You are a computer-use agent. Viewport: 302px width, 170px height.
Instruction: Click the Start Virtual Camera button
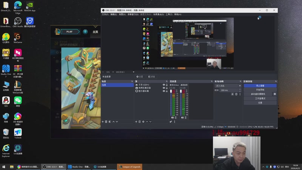click(x=258, y=94)
